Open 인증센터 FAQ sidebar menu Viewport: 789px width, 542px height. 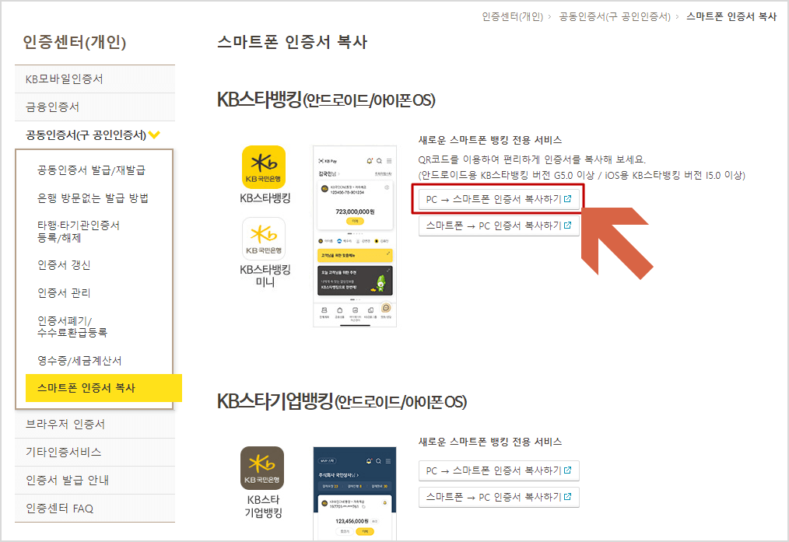[x=95, y=509]
